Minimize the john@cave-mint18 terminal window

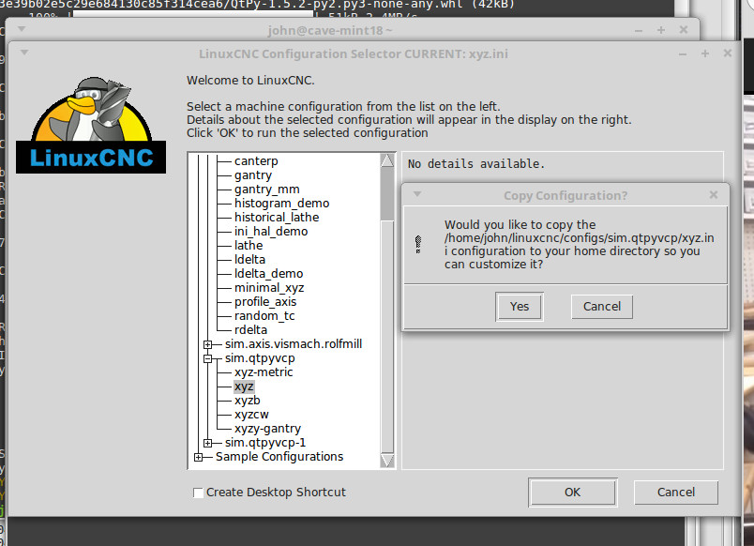click(639, 31)
